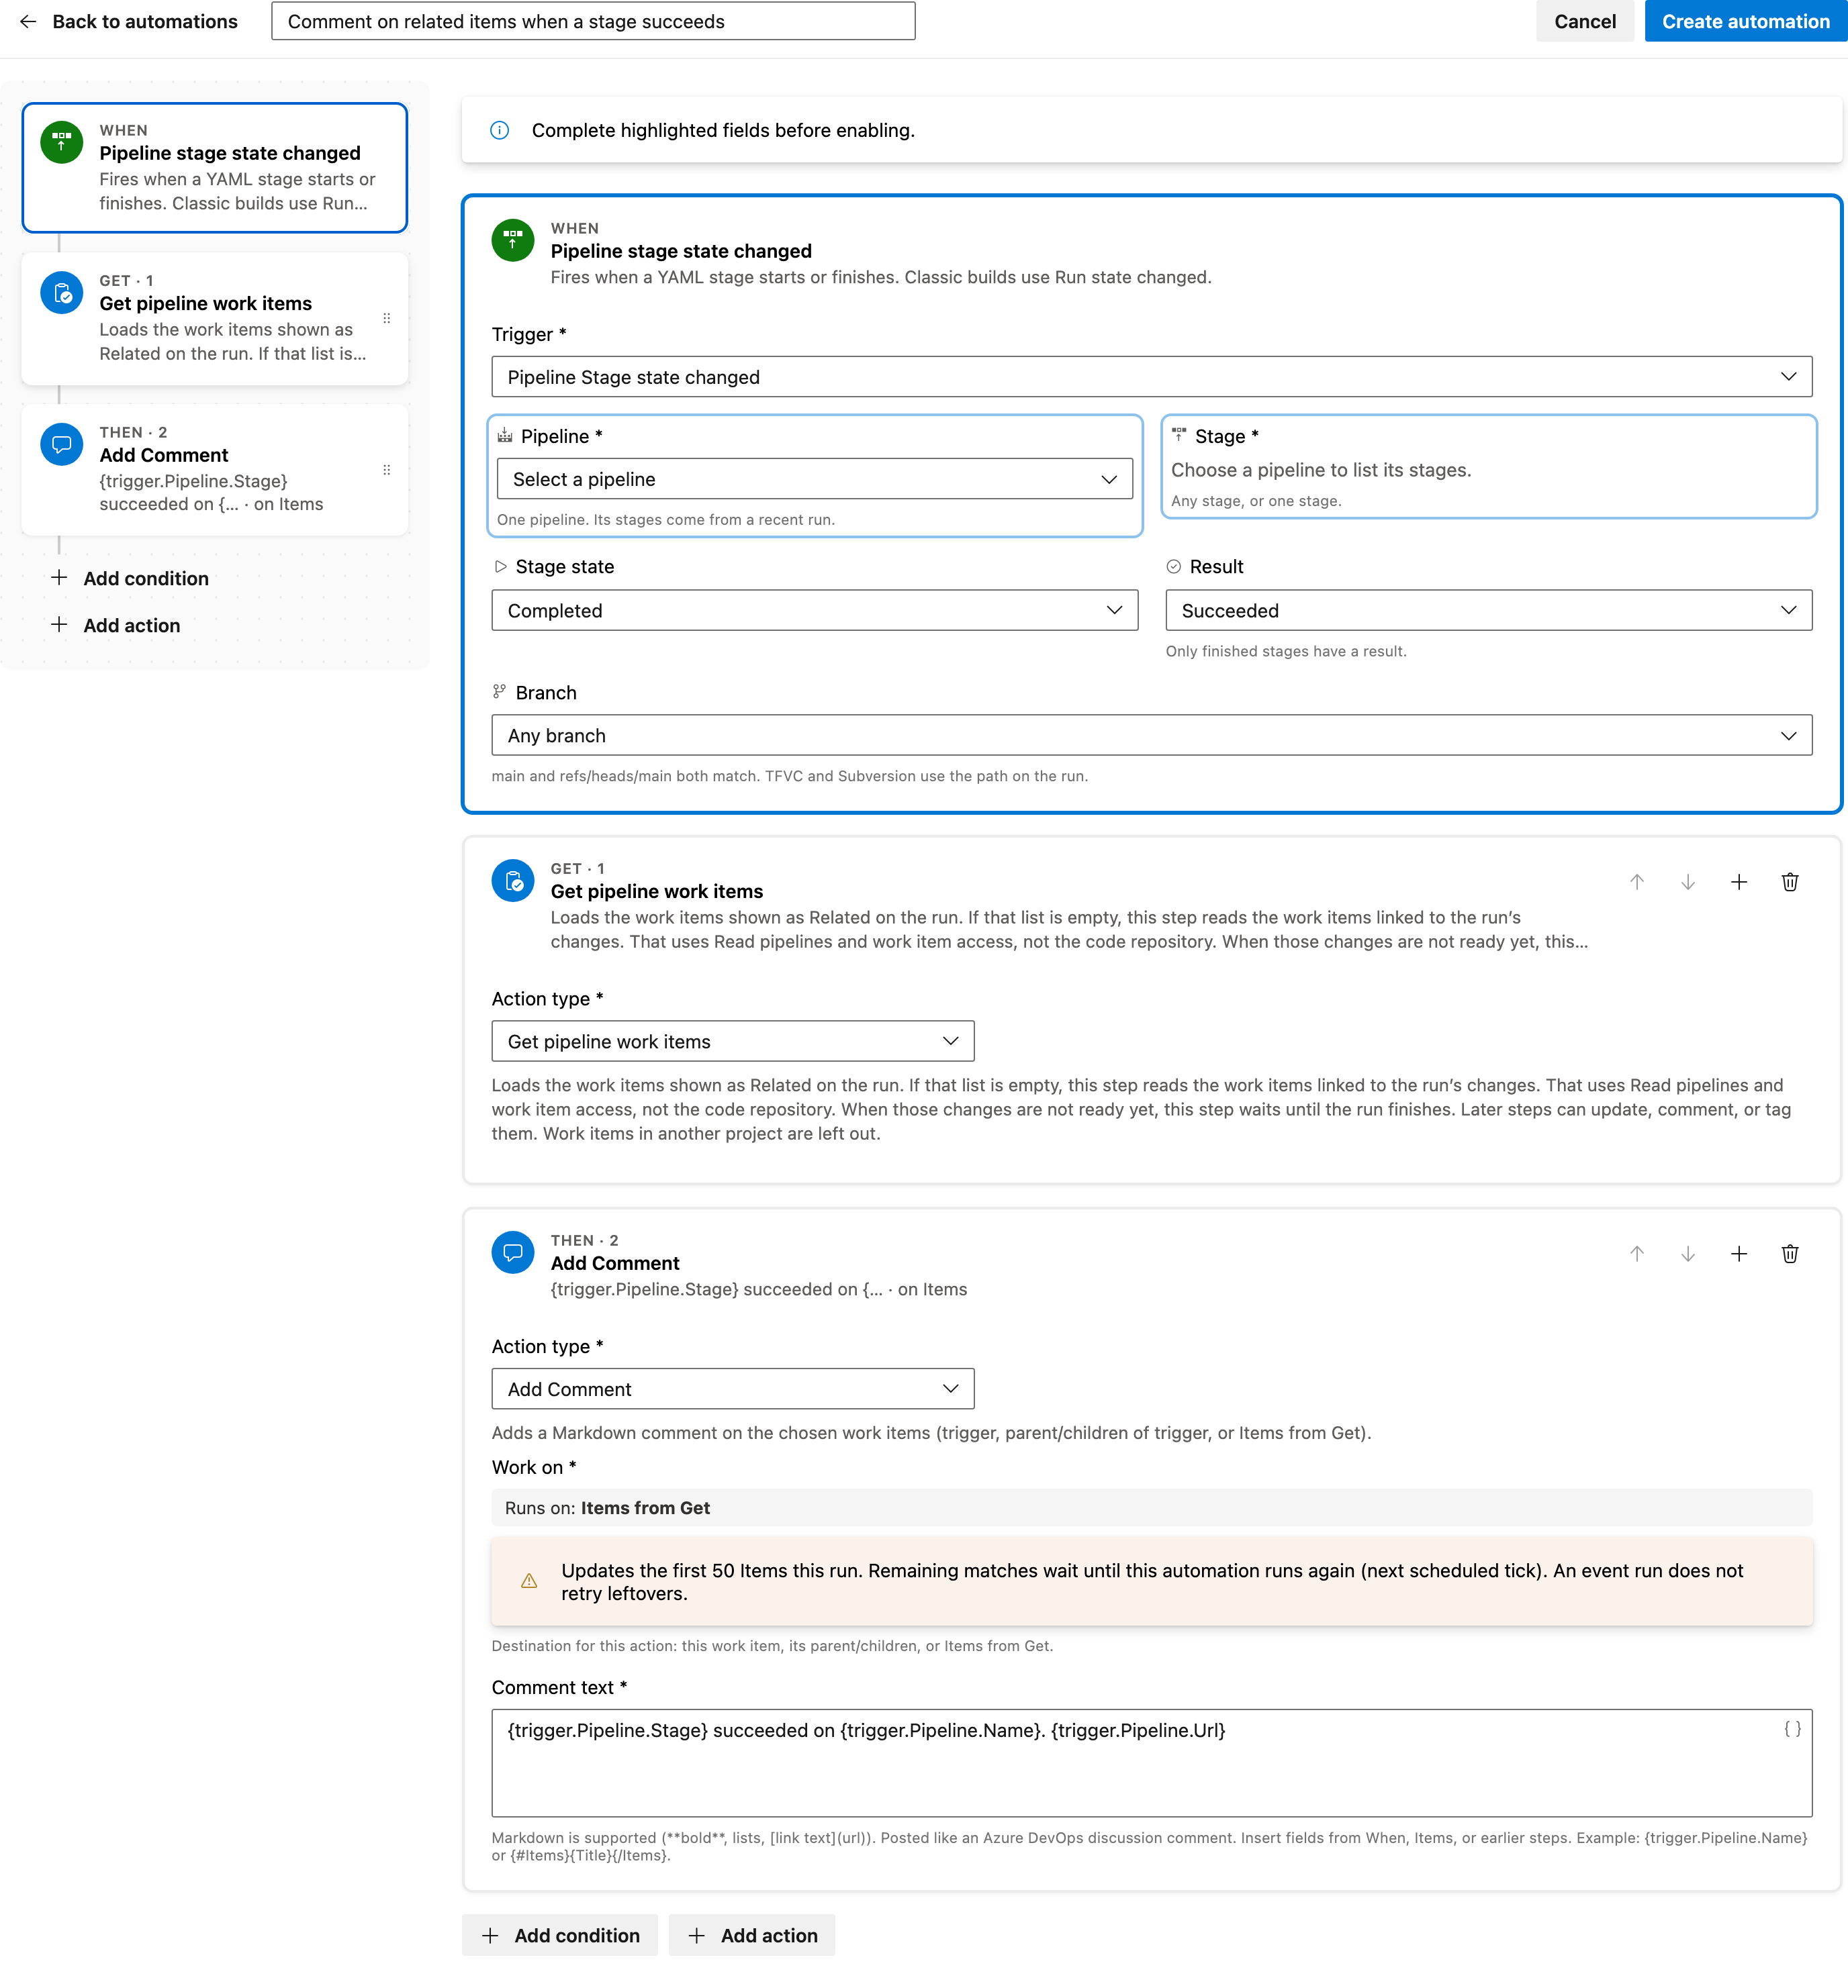
Task: Click the Add Comment speech bubble icon in sidebar
Action: click(x=61, y=444)
